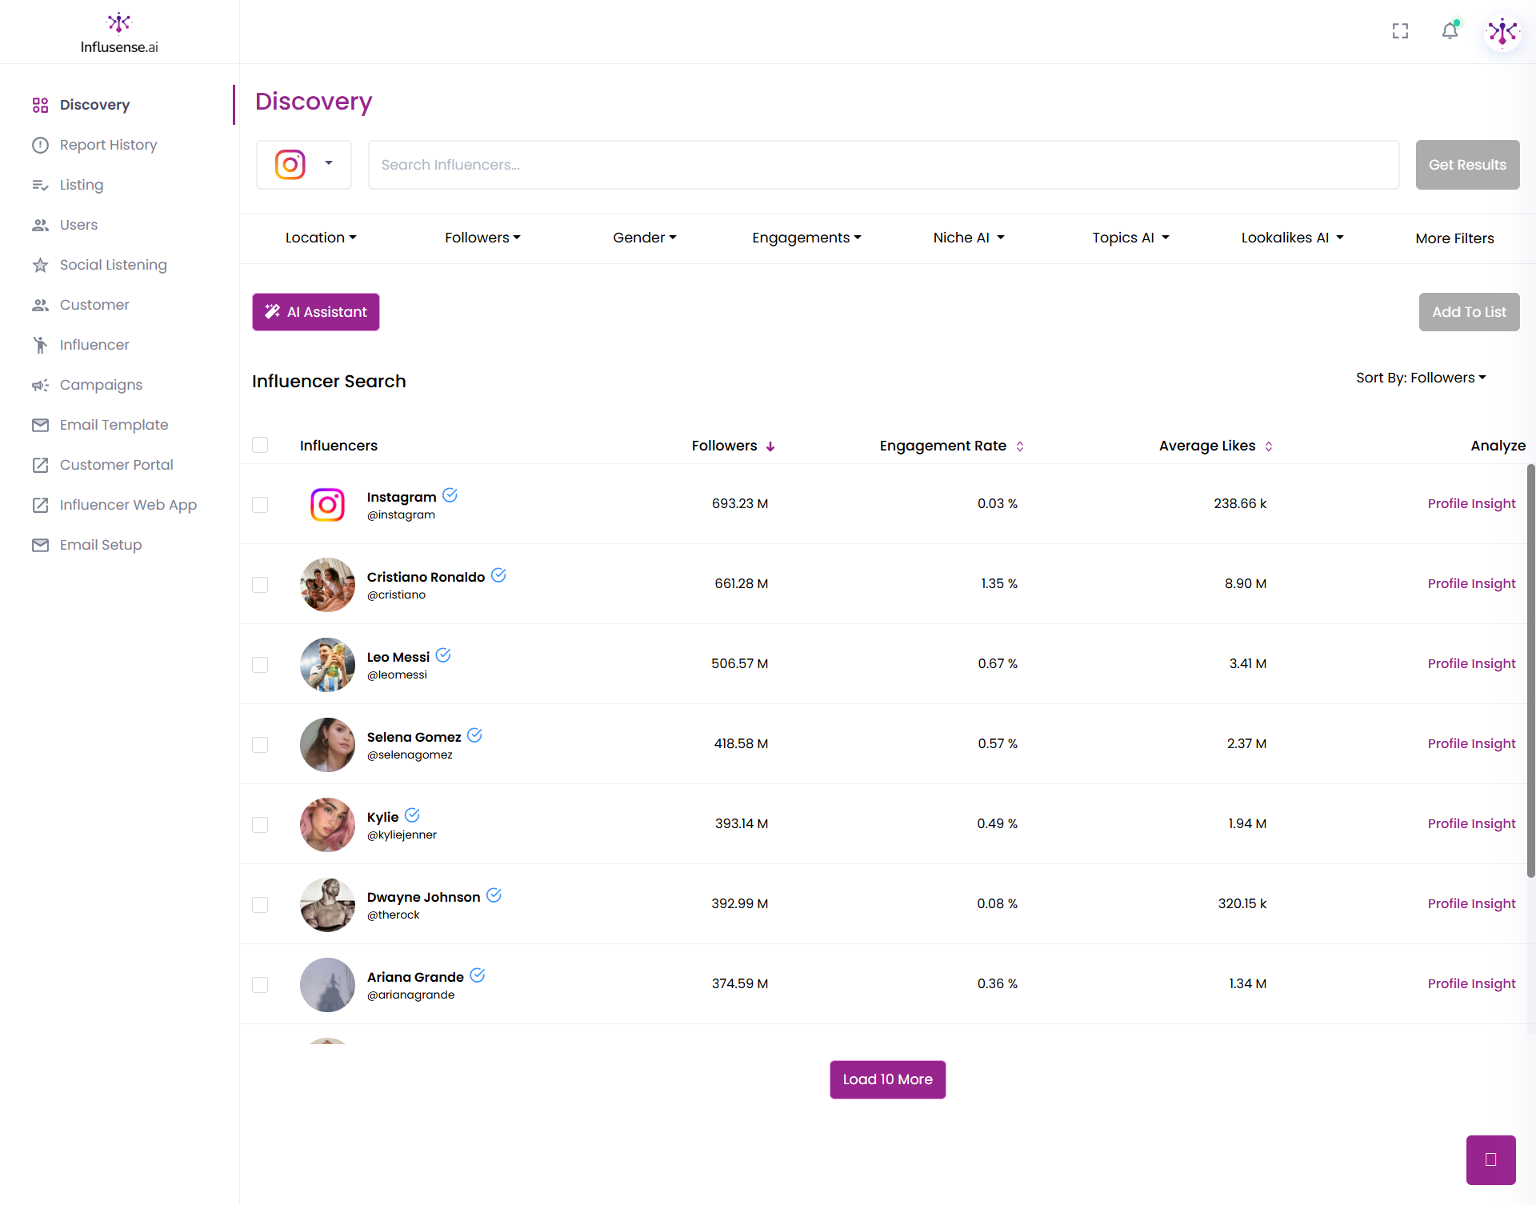
Task: Open the Sort By: Followers dropdown
Action: pyautogui.click(x=1421, y=378)
